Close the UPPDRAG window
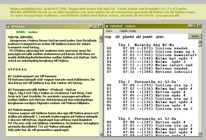The height and width of the screenshot is (140, 206). click(x=100, y=27)
